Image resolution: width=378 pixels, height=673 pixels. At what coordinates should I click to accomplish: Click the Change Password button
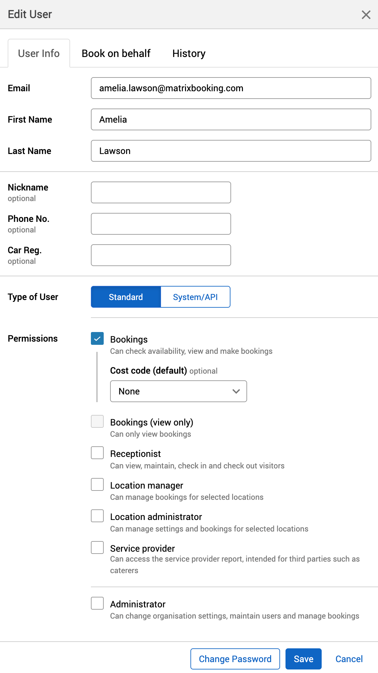235,659
